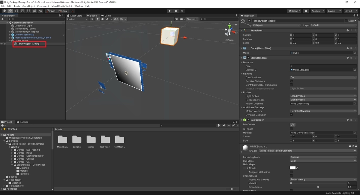Open the Tag Untagged dropdown
The width and height of the screenshot is (360, 195).
pos(276,25)
